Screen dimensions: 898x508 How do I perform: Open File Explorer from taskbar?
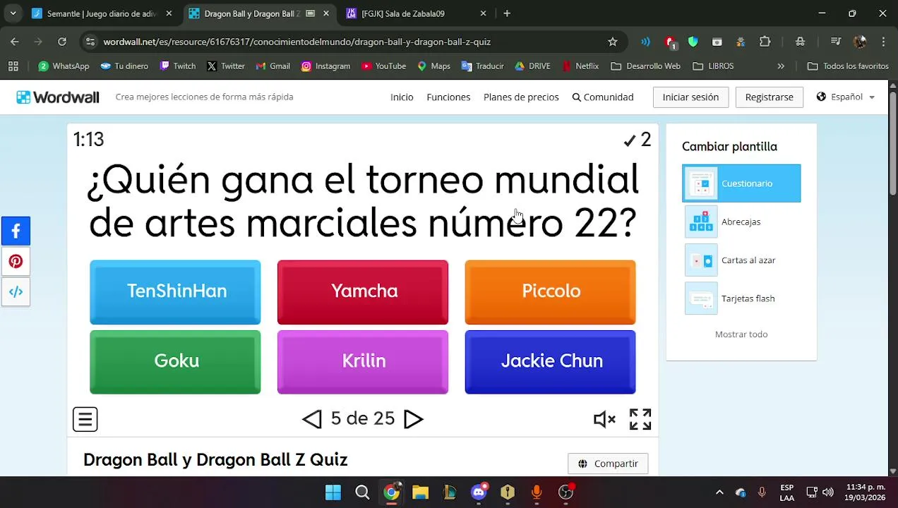421,492
